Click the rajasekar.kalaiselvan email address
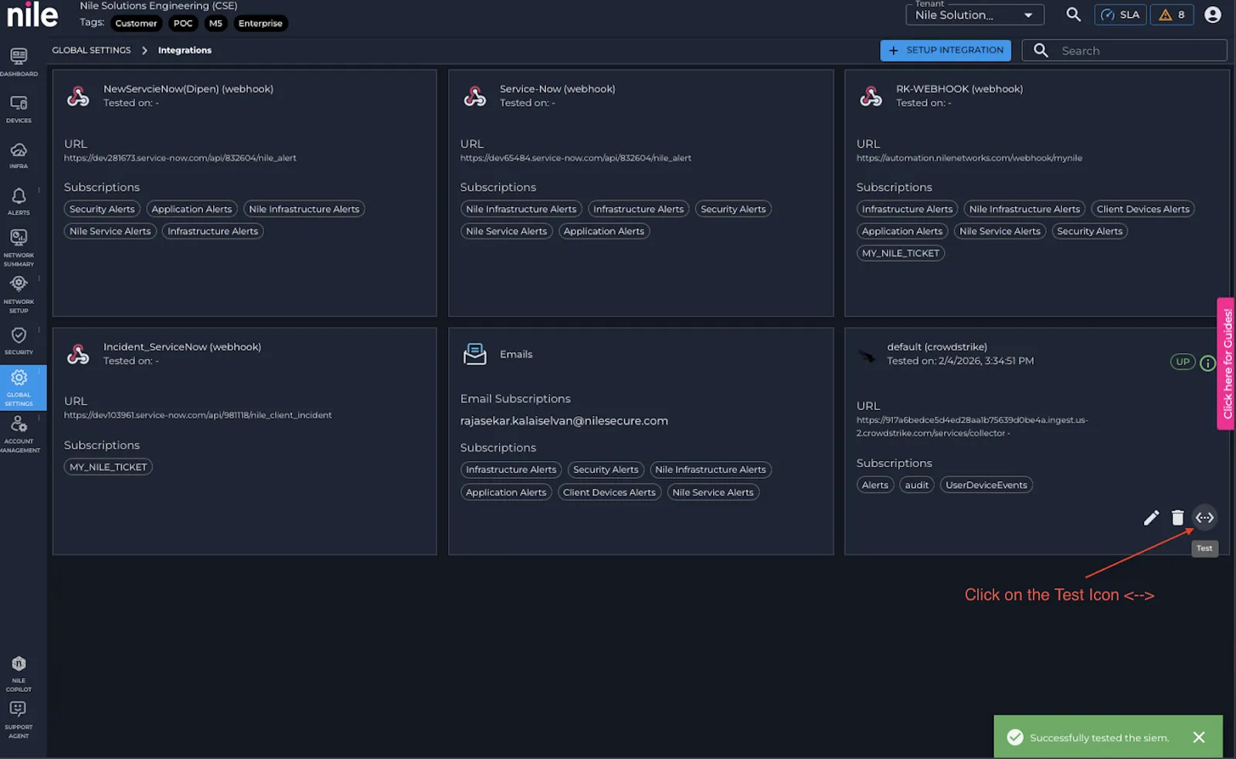 pos(564,421)
